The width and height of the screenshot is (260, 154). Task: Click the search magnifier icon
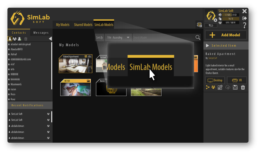click(198, 38)
